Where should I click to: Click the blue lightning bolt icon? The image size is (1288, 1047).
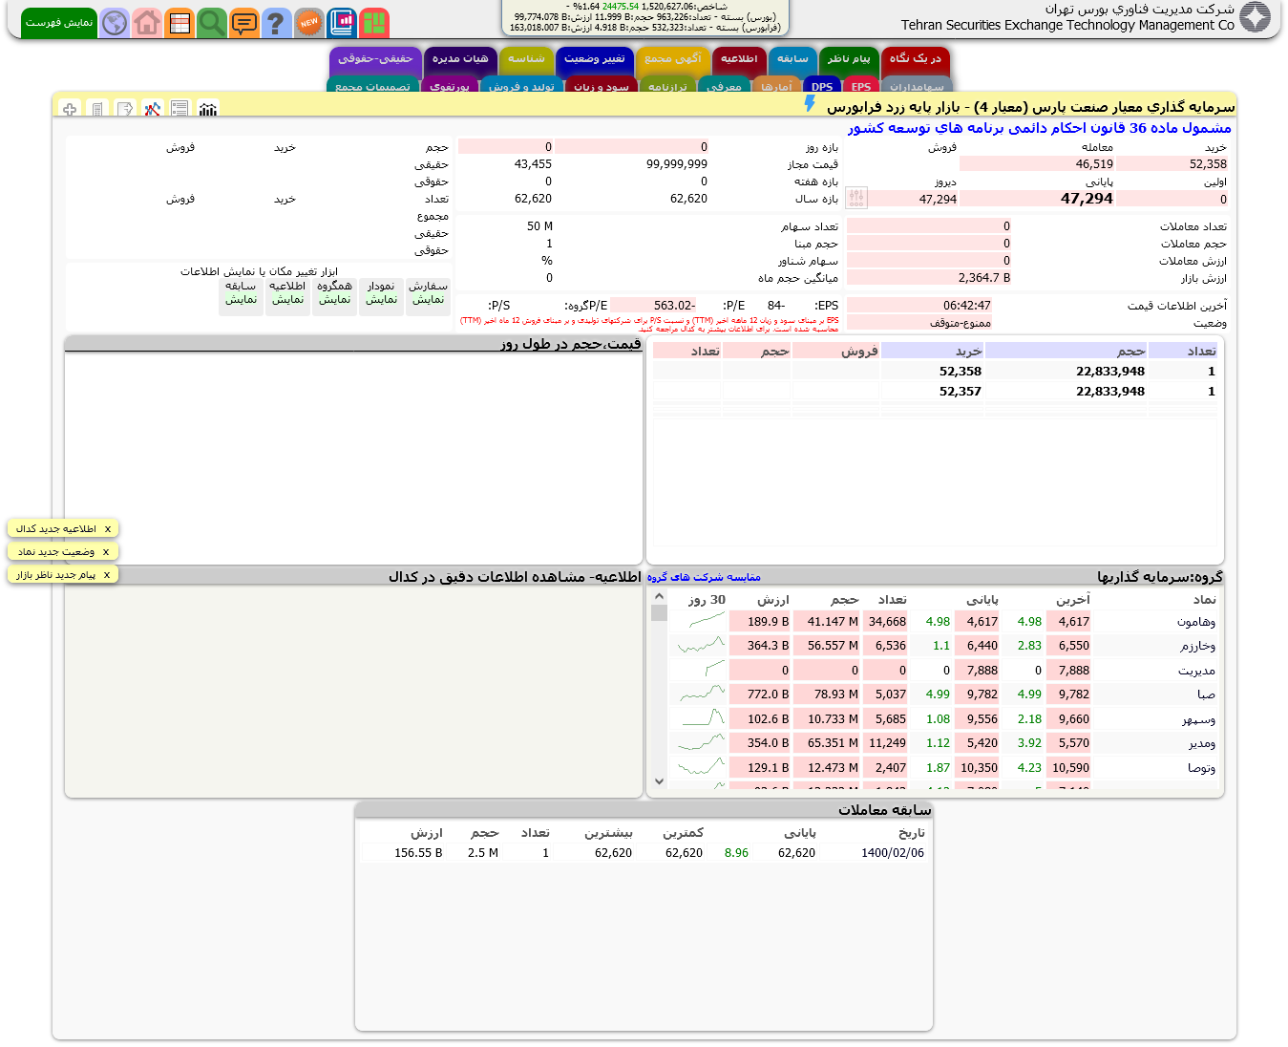810,104
